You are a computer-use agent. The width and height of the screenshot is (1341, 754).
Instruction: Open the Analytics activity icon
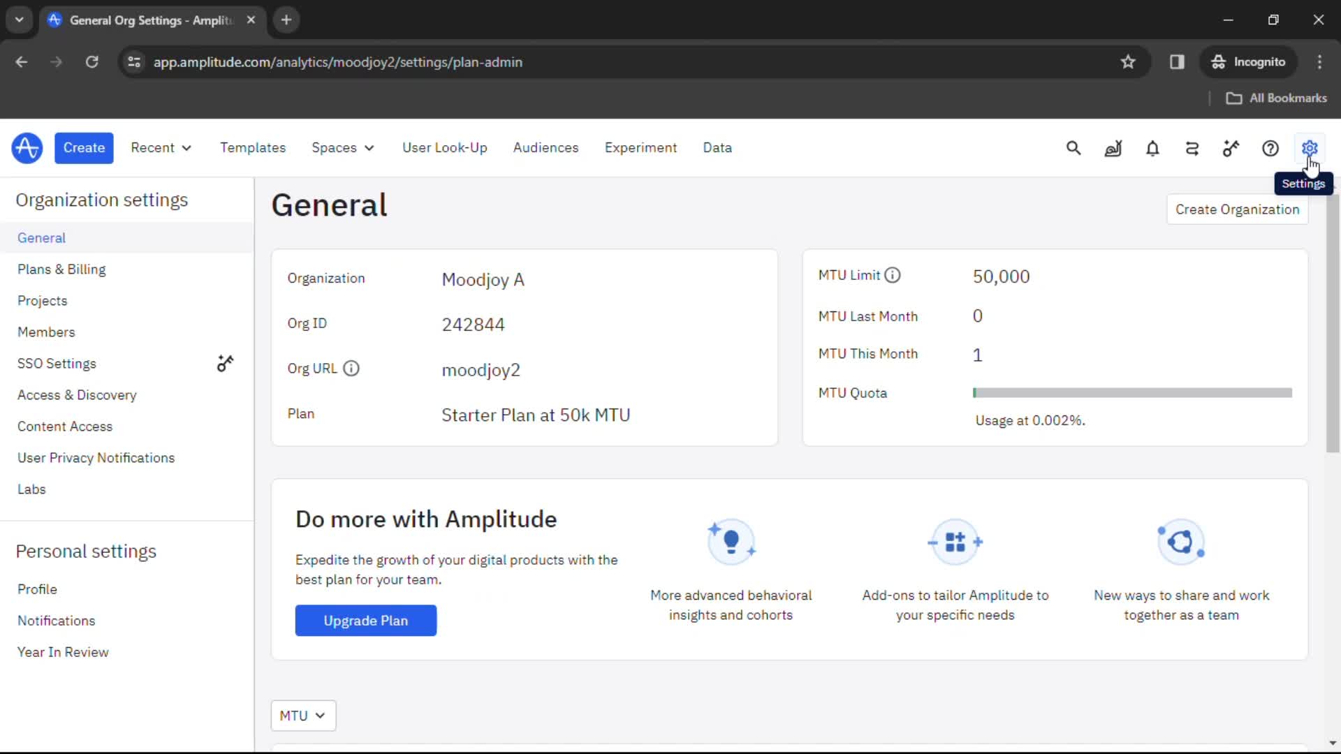click(x=1112, y=147)
